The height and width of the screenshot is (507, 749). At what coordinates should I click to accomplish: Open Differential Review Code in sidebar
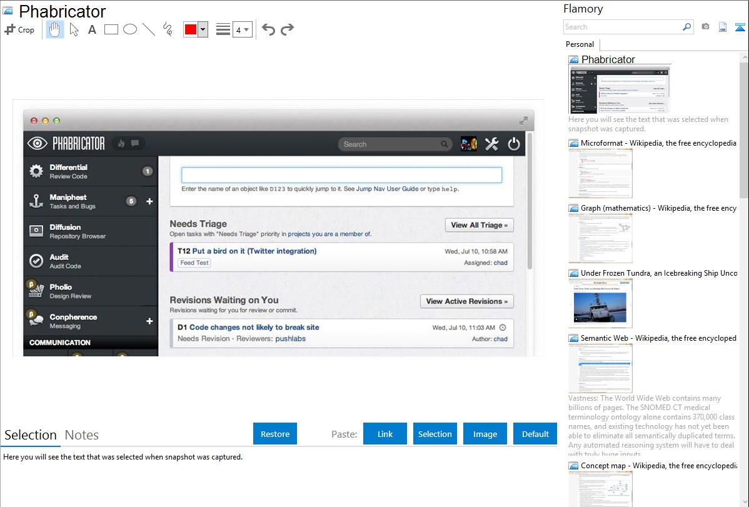coord(91,171)
